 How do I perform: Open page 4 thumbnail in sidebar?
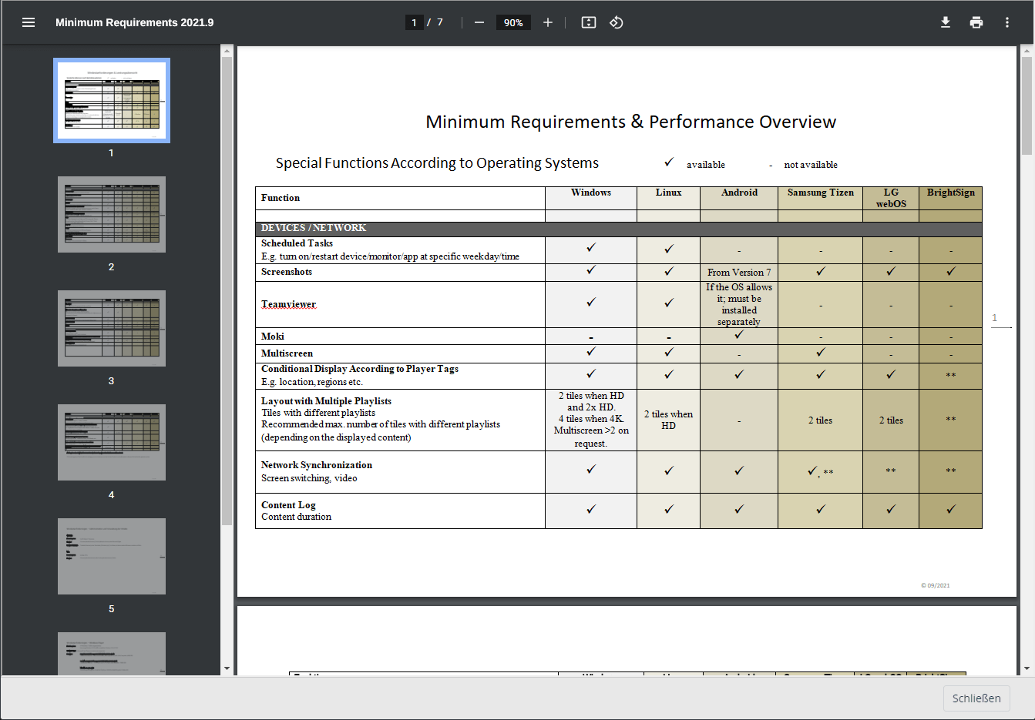112,442
